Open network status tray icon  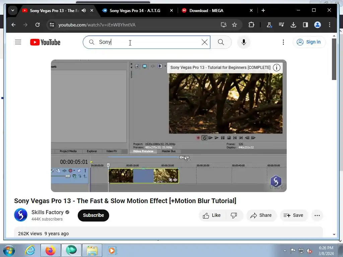click(301, 251)
